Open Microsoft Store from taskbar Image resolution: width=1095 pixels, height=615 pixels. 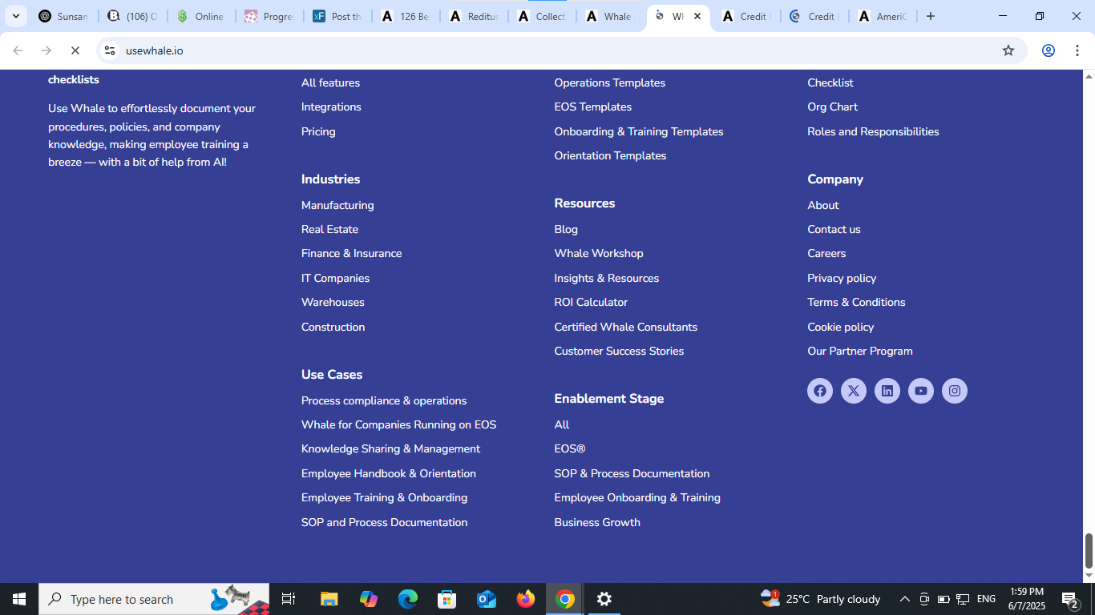tap(447, 599)
